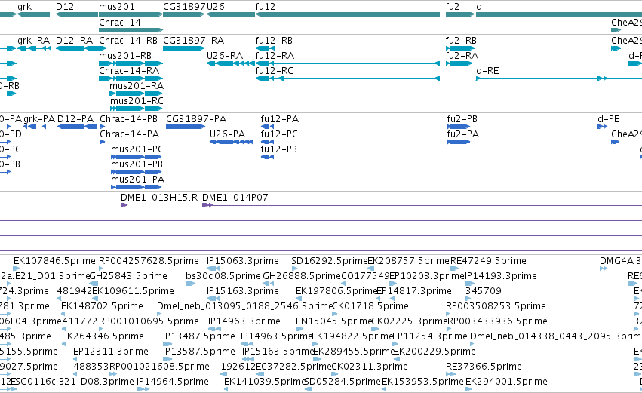This screenshot has height=393, width=642.
Task: Select EST EK294001.5prime
Action: [506, 382]
